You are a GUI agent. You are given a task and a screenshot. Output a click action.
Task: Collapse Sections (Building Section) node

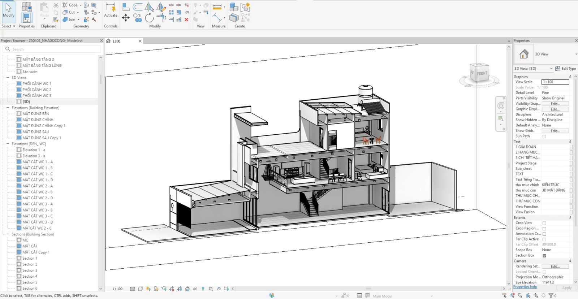(x=8, y=234)
